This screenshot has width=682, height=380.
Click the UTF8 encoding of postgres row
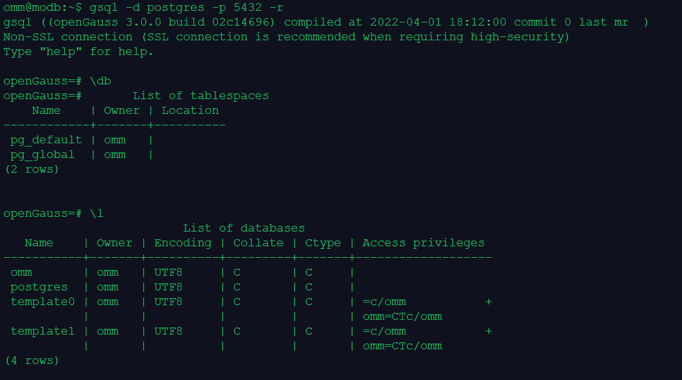pos(168,287)
